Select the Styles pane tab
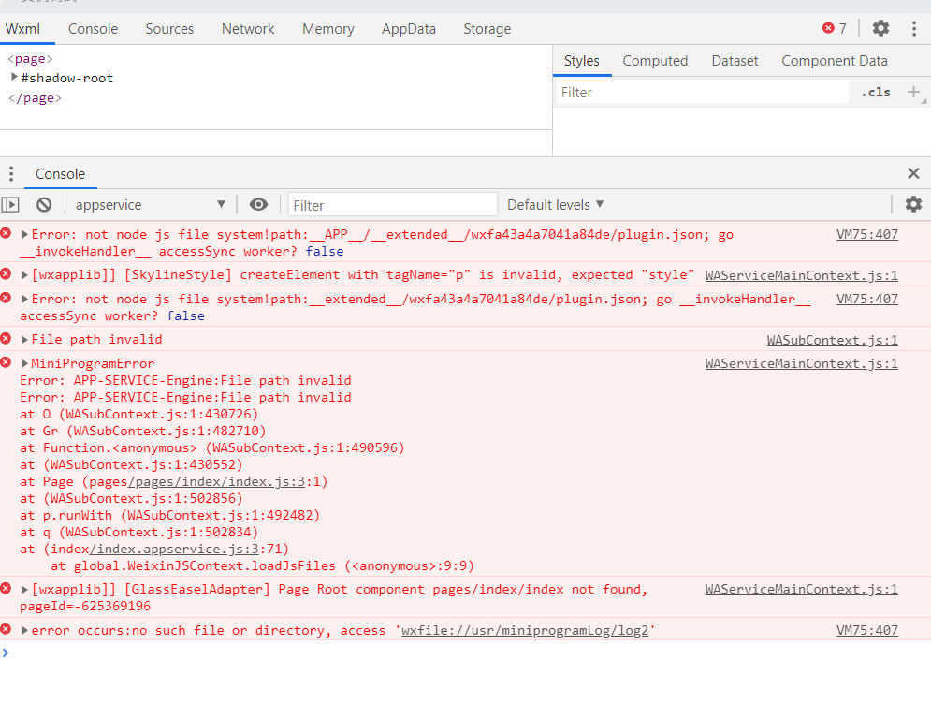Viewport: 931px width, 704px height. click(x=581, y=61)
